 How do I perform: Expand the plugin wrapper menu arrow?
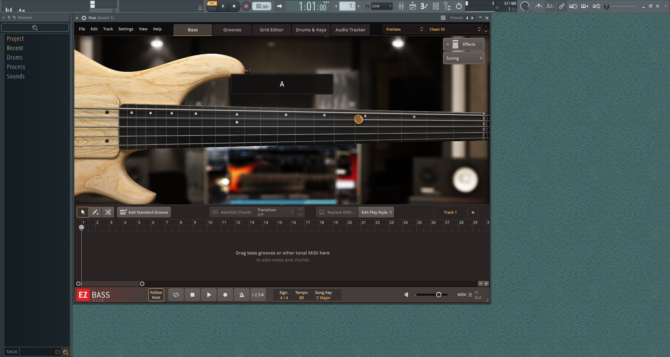point(77,18)
